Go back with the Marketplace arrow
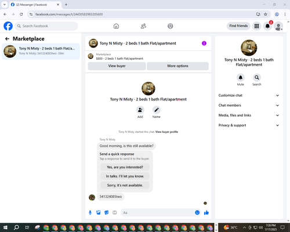 pyautogui.click(x=7, y=39)
